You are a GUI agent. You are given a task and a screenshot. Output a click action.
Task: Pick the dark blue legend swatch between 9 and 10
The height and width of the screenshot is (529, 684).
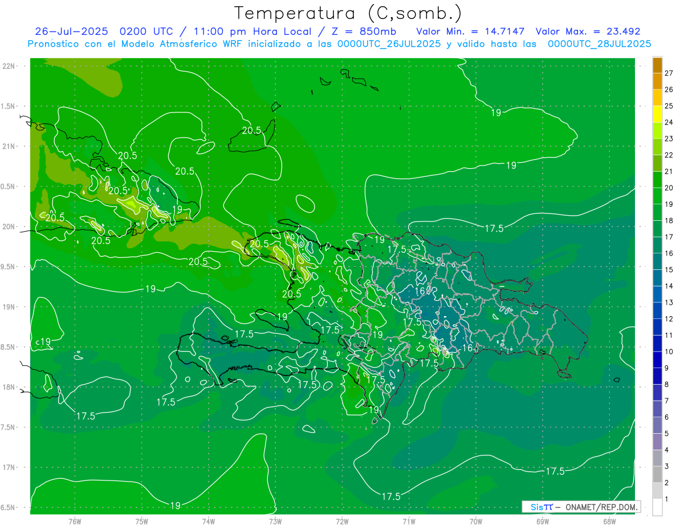tap(657, 360)
